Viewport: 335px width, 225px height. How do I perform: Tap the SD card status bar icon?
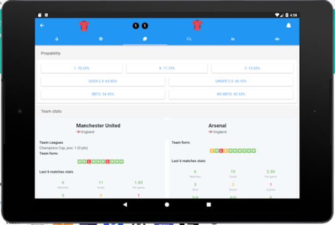pos(40,15)
